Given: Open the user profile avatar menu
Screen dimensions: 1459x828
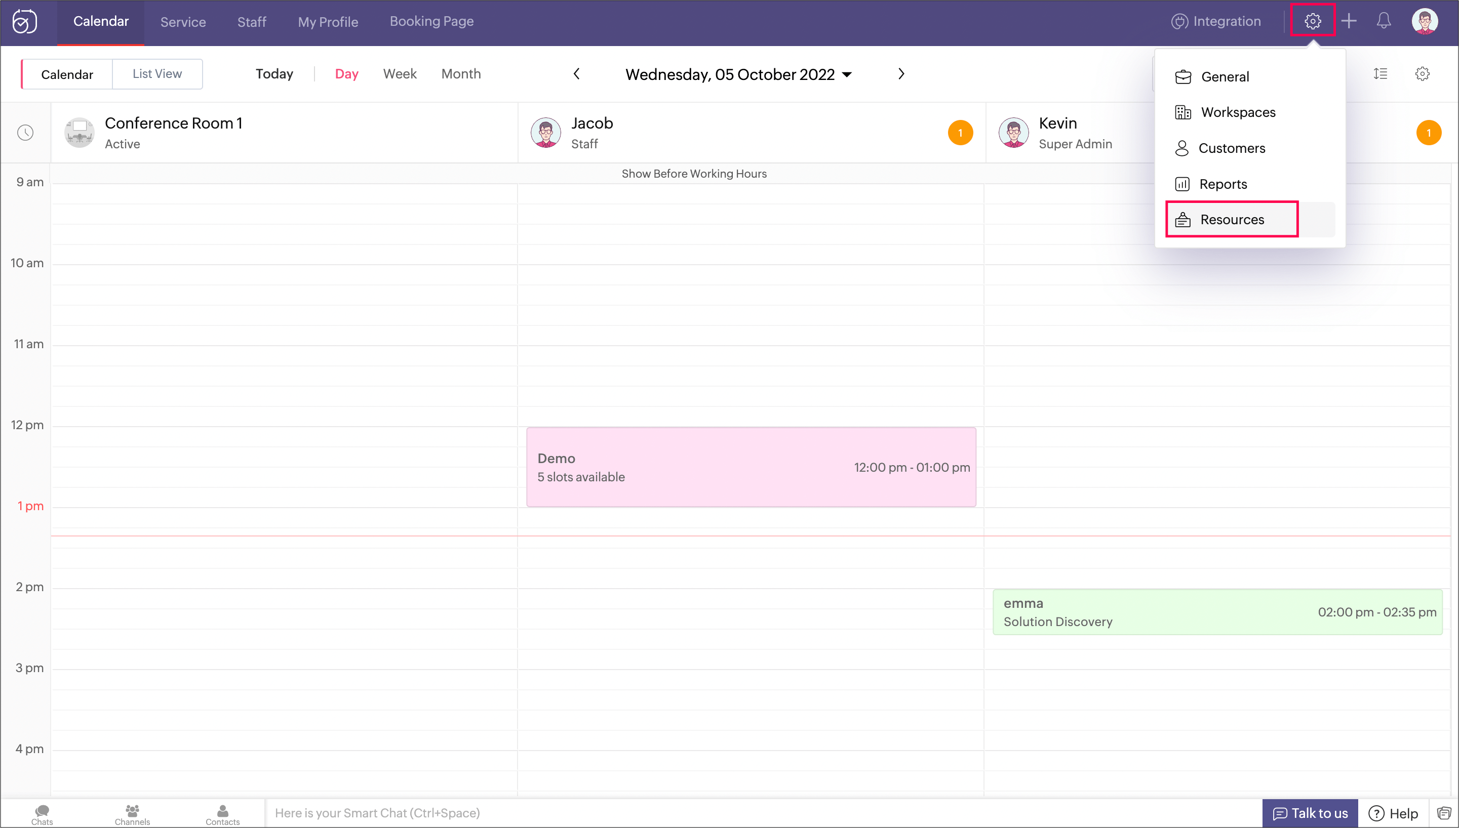Looking at the screenshot, I should point(1424,22).
